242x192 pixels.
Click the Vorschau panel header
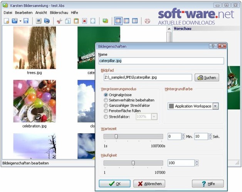tap(207, 28)
